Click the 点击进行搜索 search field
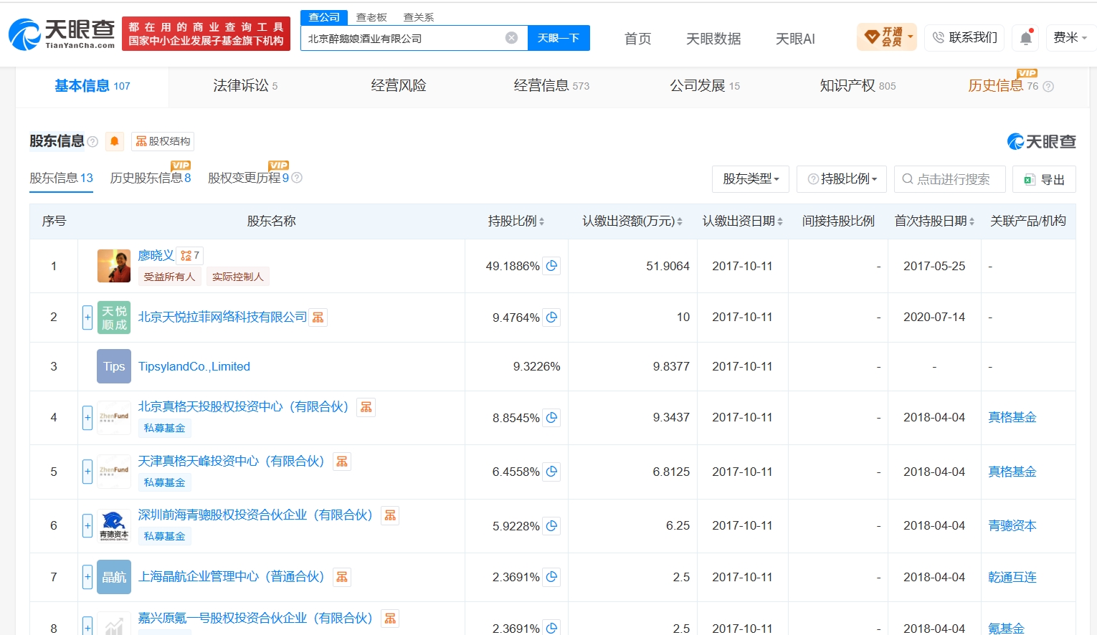 (x=950, y=179)
